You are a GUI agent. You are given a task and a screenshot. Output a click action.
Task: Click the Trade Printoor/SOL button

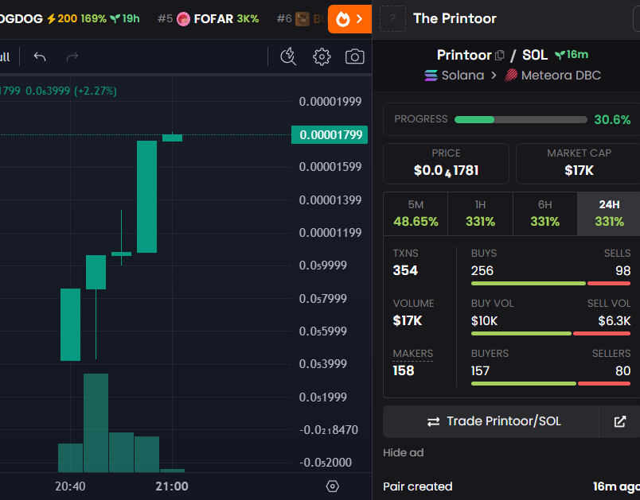point(491,421)
